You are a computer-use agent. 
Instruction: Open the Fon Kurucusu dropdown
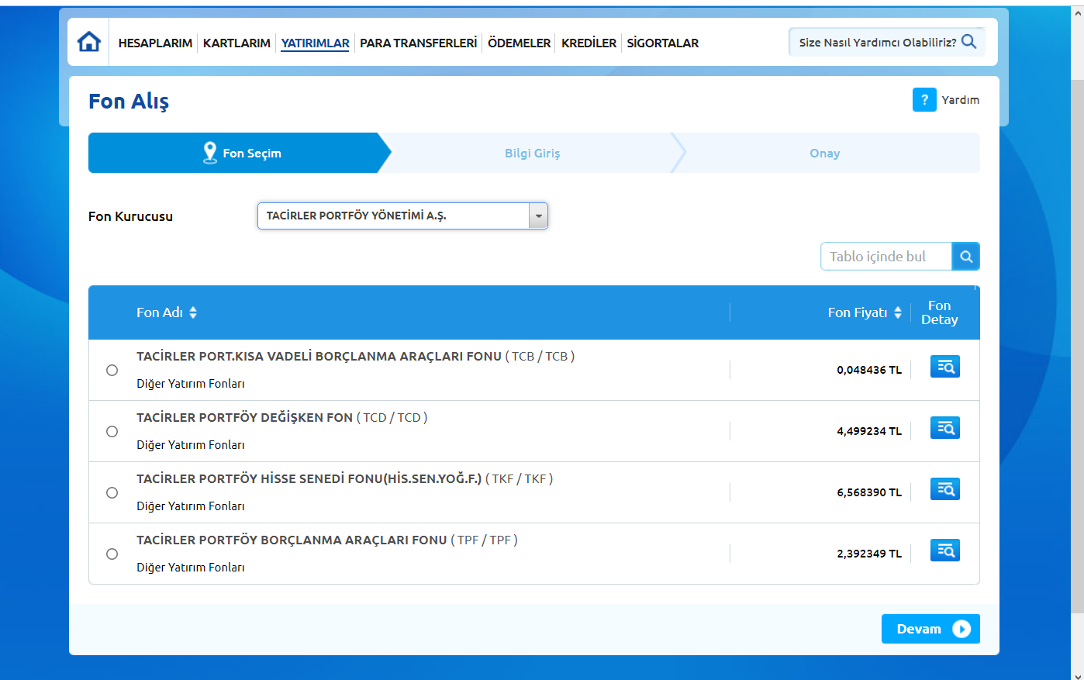(x=402, y=216)
